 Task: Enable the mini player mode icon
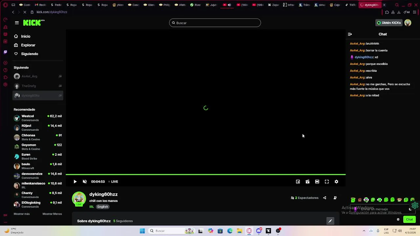click(x=298, y=182)
